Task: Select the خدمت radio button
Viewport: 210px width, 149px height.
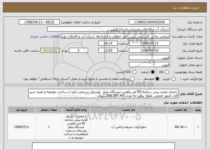Action: (x=153, y=72)
